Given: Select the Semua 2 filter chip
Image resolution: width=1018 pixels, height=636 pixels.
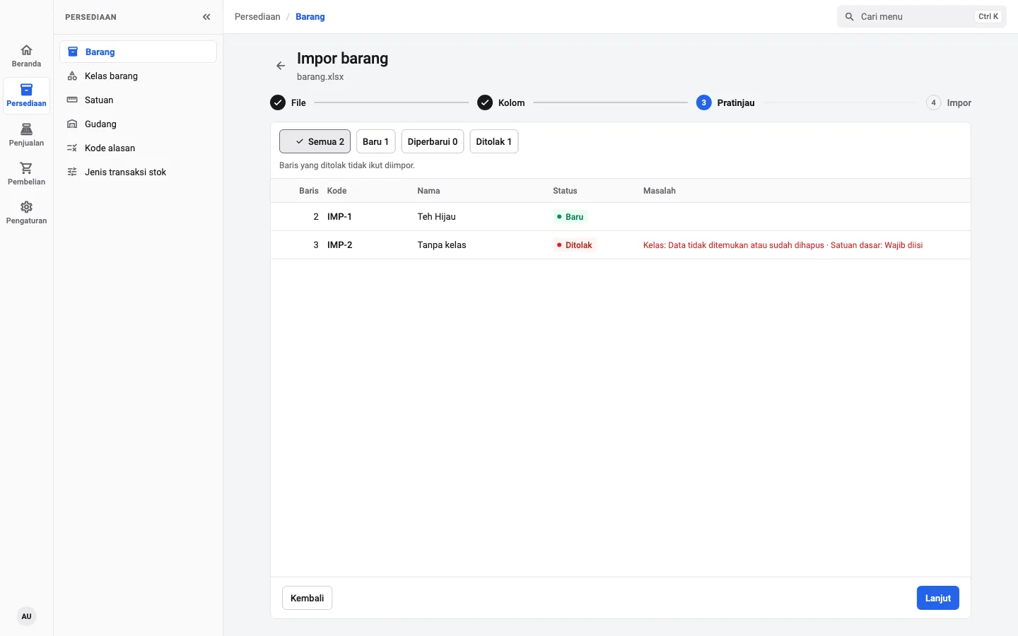Looking at the screenshot, I should (315, 141).
